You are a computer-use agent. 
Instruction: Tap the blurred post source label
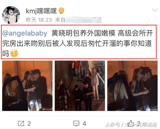tap(83, 20)
